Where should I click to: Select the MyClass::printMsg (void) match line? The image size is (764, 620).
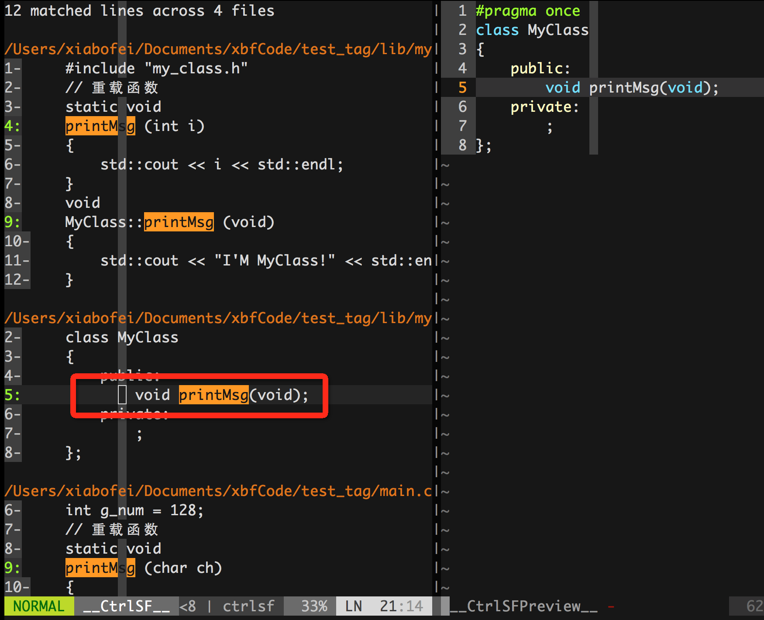tap(170, 222)
